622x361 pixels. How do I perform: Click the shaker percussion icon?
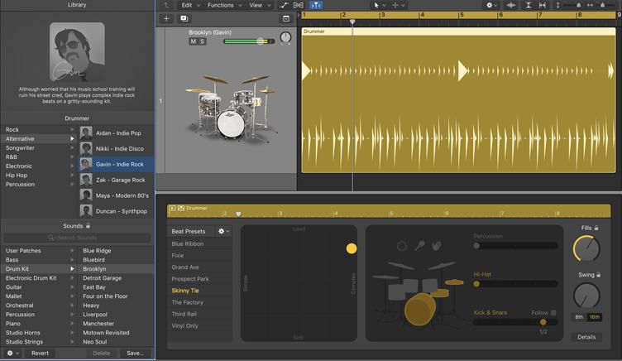coord(419,246)
